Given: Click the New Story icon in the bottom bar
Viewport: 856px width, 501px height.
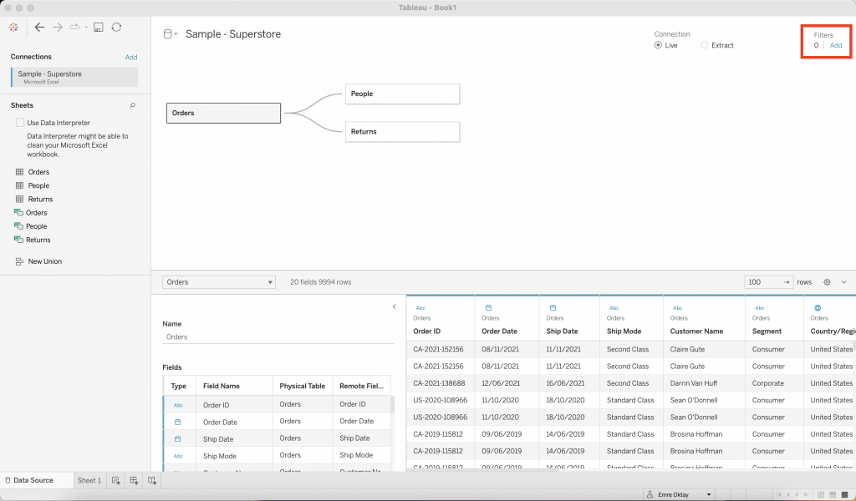Looking at the screenshot, I should pyautogui.click(x=152, y=481).
